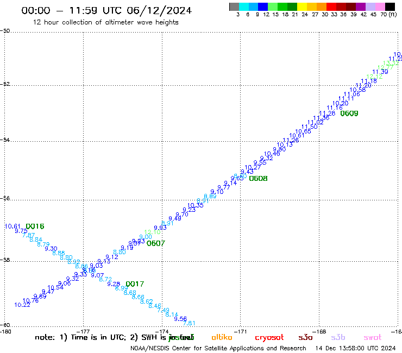Click the green wave height value 12.10

click(152, 232)
